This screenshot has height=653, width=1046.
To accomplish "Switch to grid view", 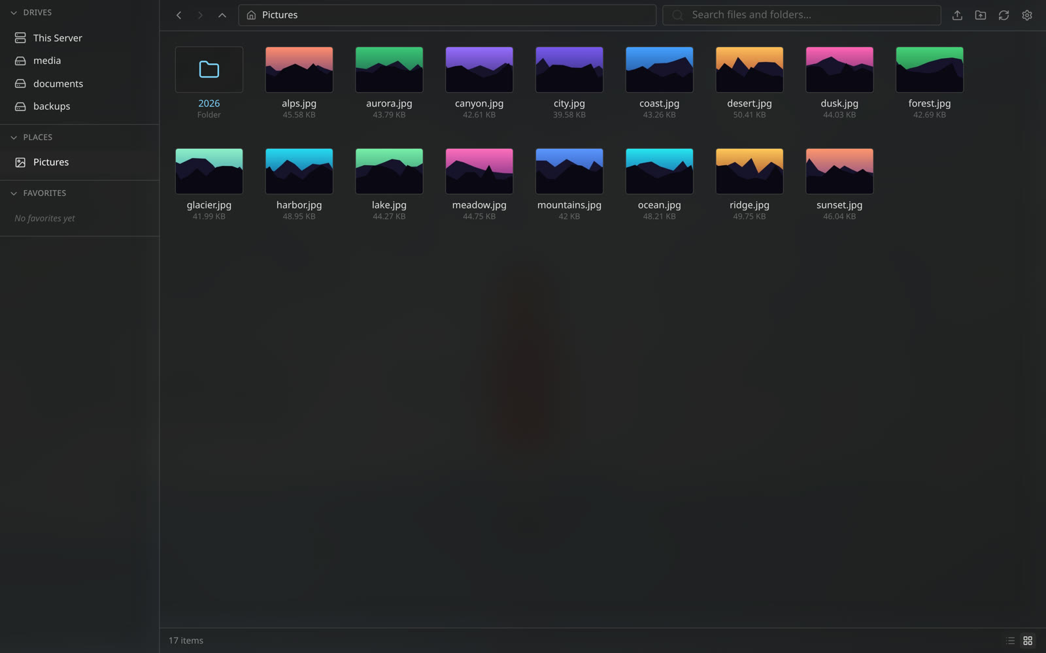I will pyautogui.click(x=1028, y=641).
